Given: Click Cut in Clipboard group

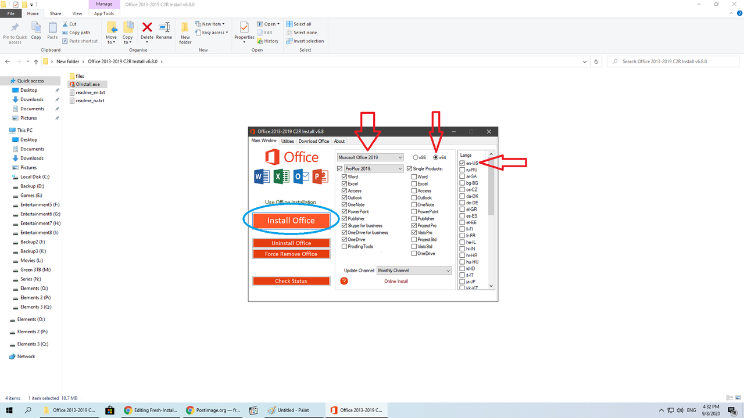Looking at the screenshot, I should click(x=69, y=24).
